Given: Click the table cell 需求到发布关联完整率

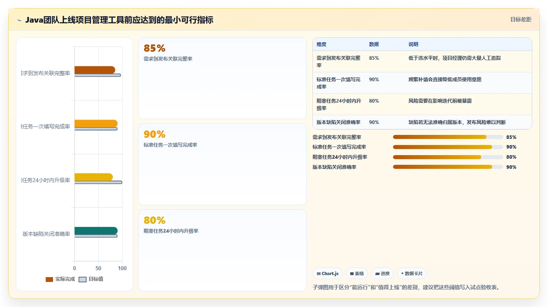Looking at the screenshot, I should (x=338, y=61).
